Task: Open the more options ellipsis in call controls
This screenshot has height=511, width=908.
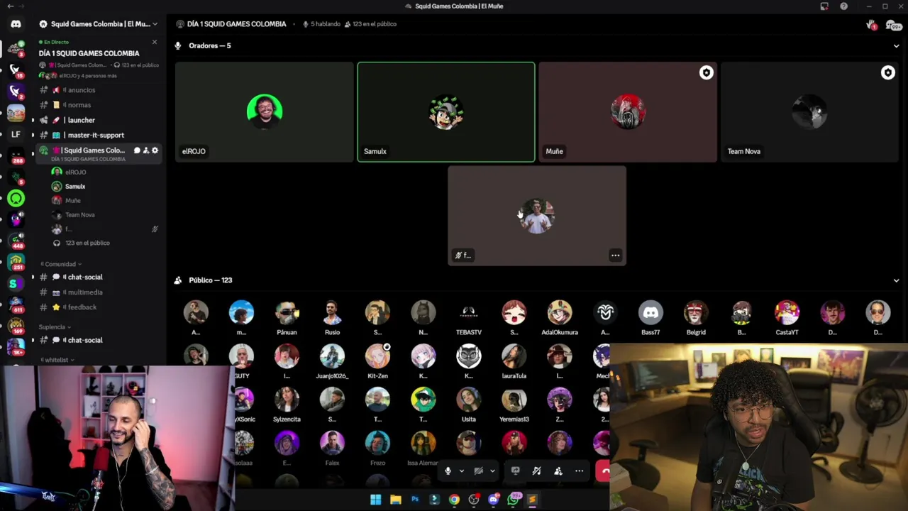Action: click(579, 471)
